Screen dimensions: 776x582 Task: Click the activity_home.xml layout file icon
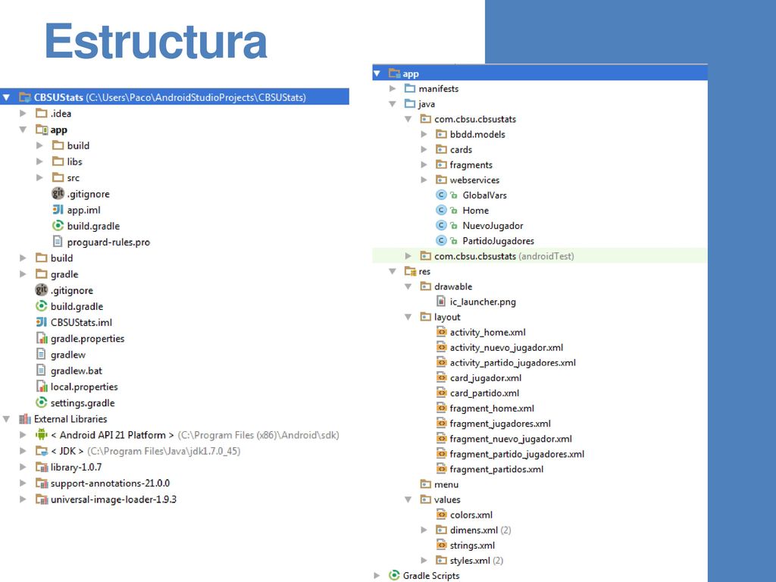[442, 332]
